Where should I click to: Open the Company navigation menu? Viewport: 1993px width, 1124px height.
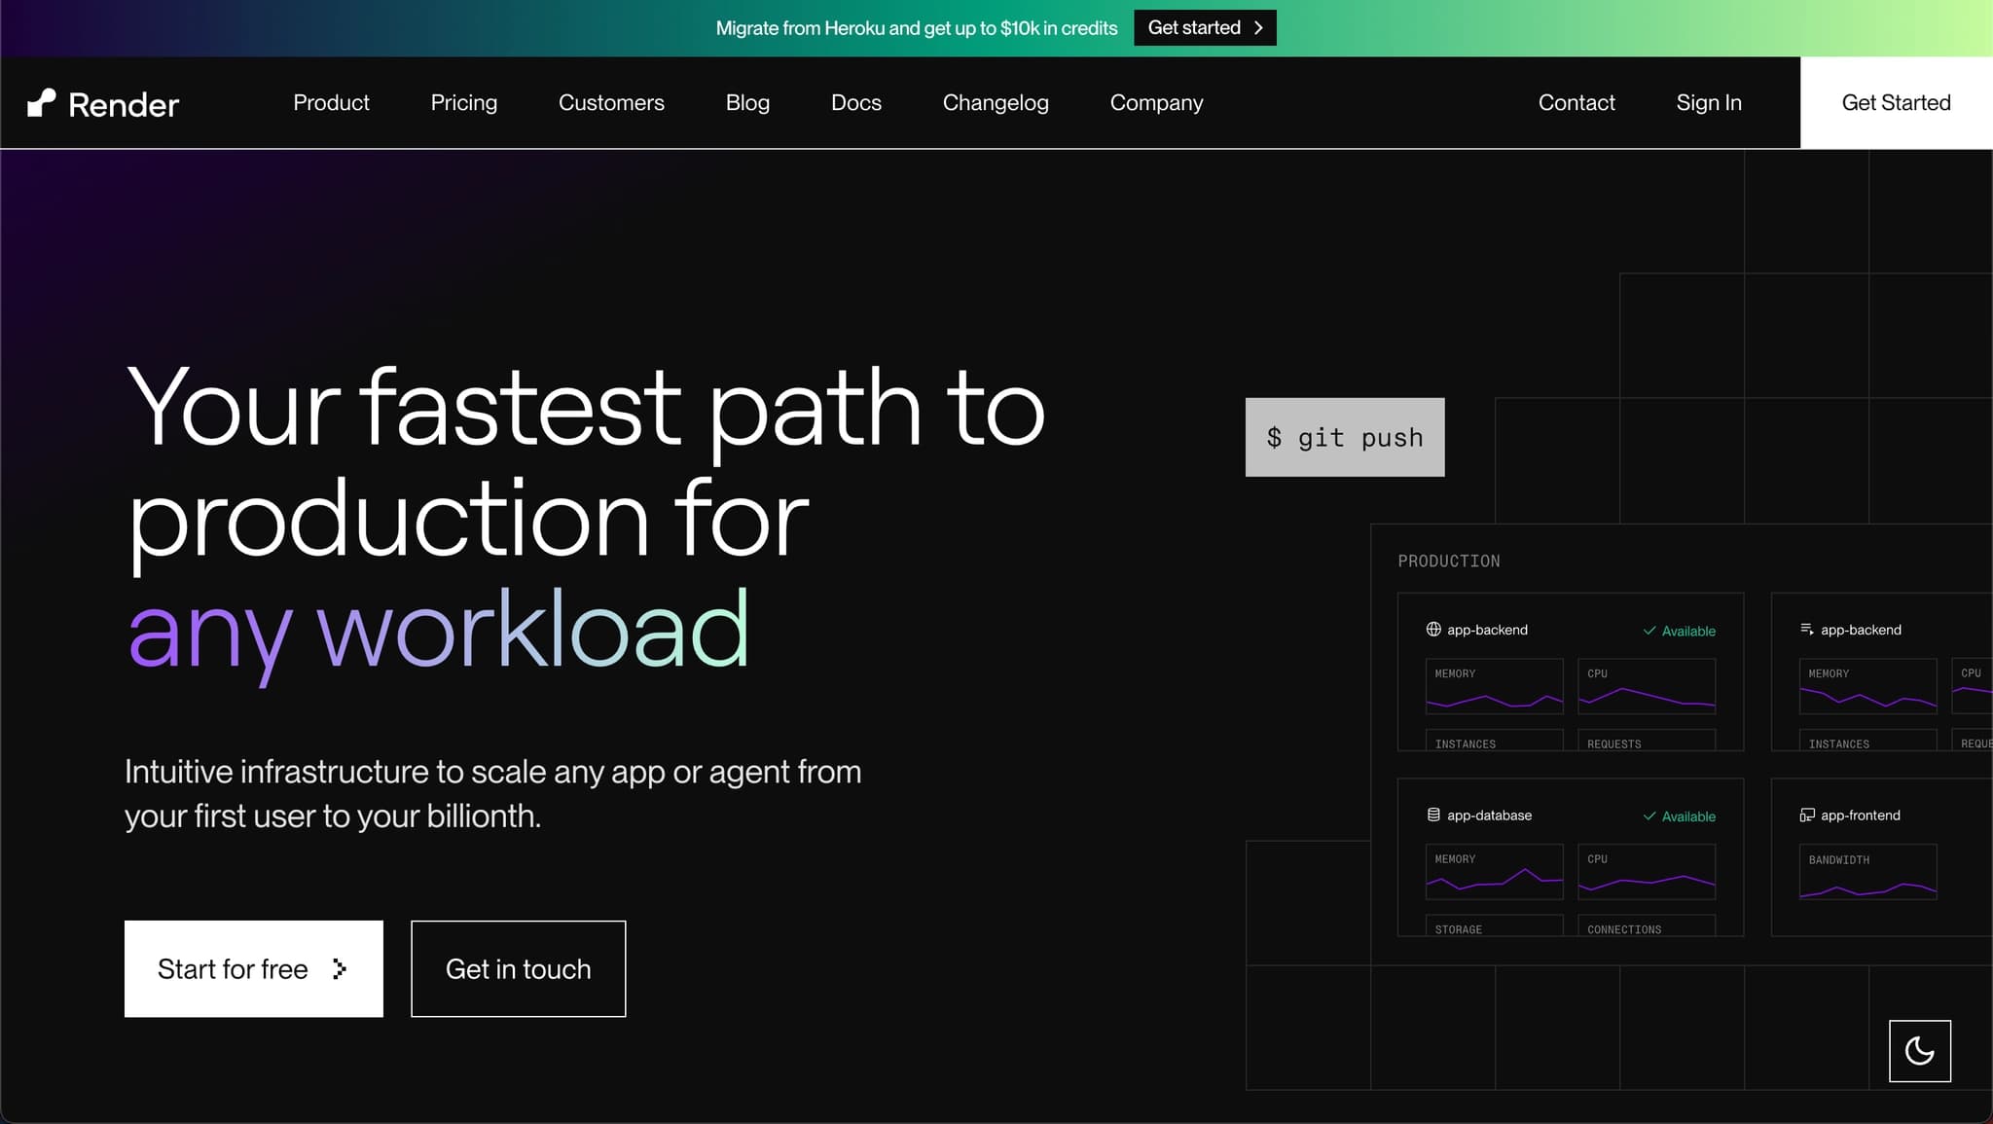coord(1156,103)
